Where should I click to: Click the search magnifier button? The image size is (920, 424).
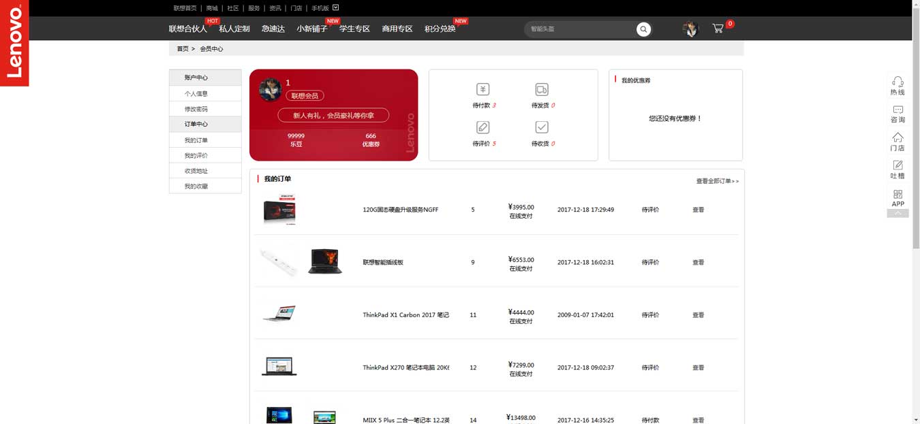click(643, 29)
